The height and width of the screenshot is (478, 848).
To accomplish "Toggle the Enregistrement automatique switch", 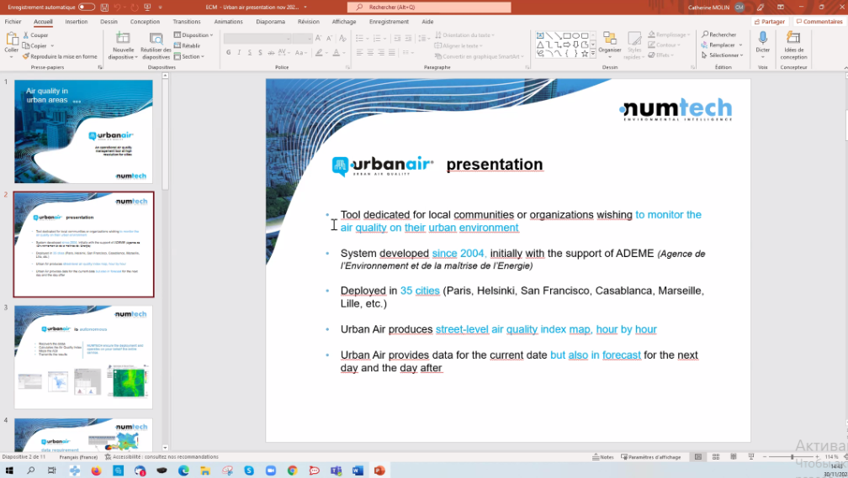I will [x=87, y=7].
